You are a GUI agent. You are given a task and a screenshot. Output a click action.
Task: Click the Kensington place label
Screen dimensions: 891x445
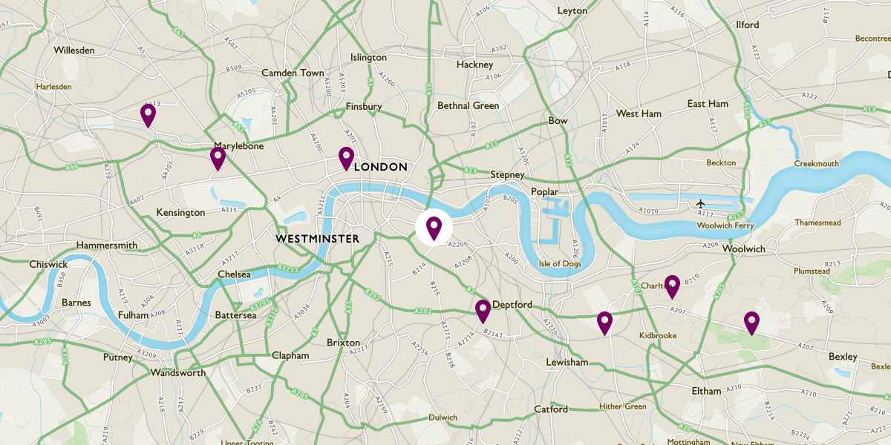click(x=180, y=213)
